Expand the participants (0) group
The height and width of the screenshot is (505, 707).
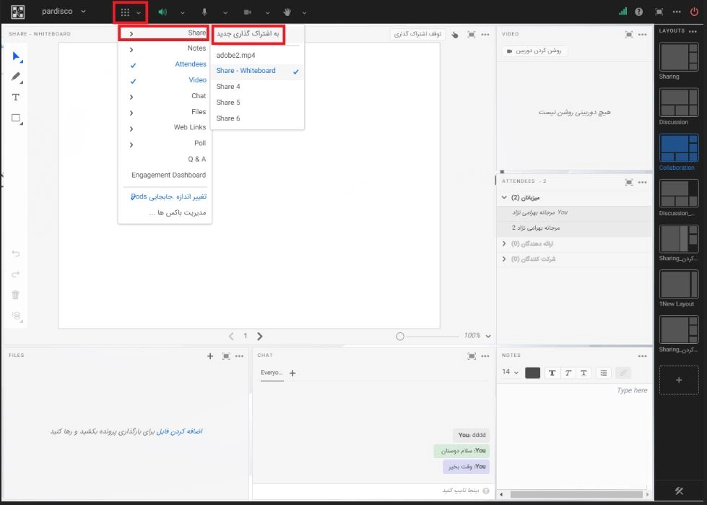tap(504, 259)
